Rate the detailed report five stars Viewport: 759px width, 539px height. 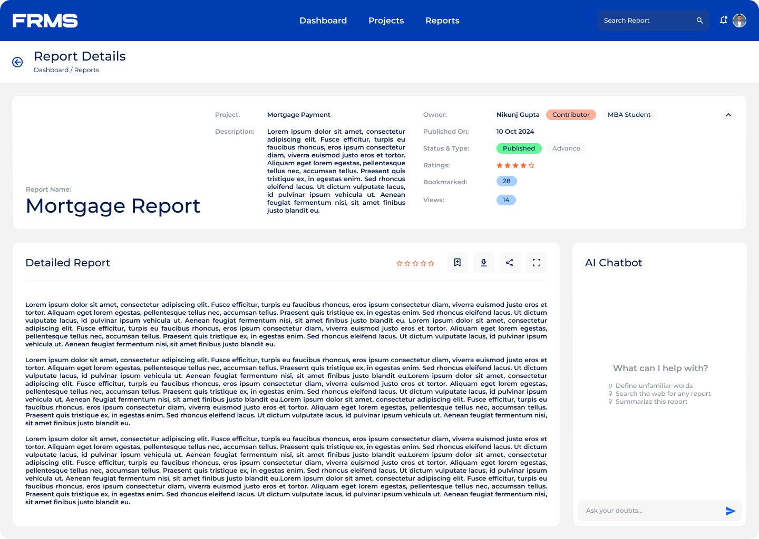(431, 263)
